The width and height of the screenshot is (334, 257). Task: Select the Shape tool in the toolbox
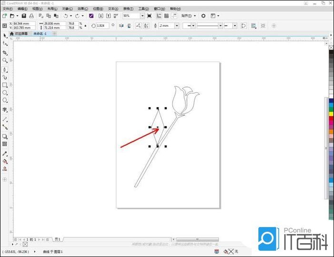5,44
